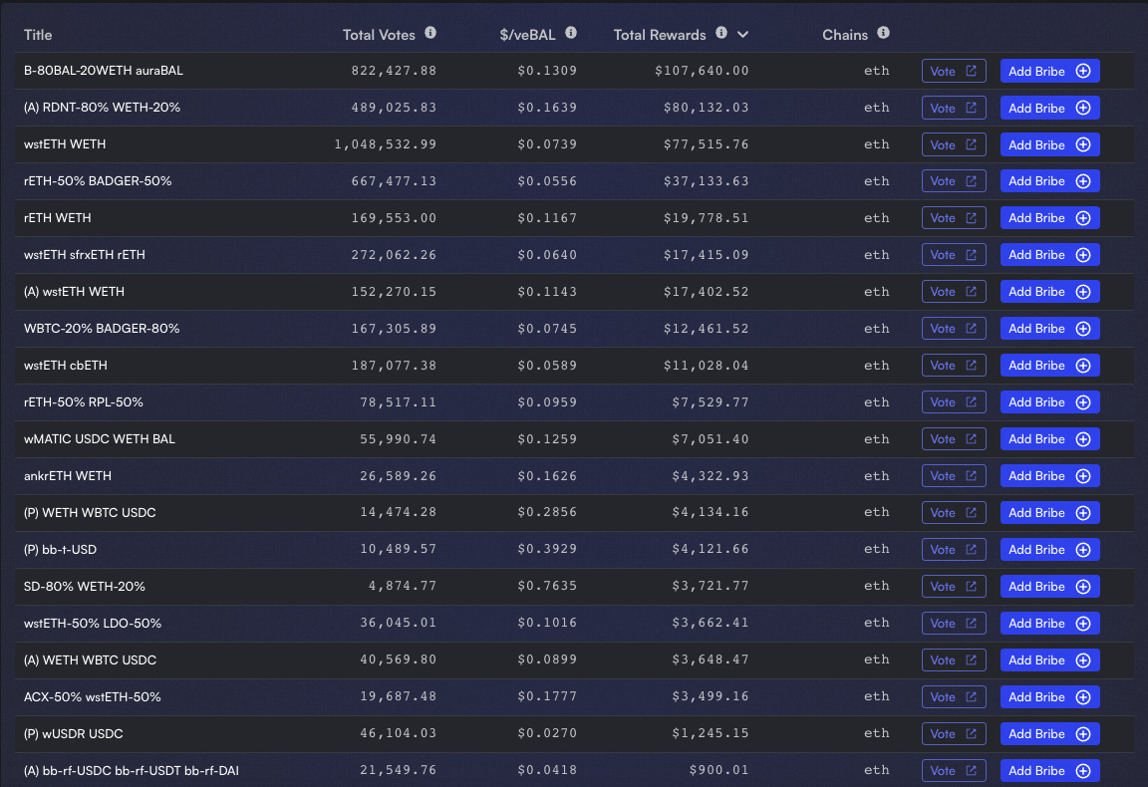Add Bribe to (A) bb-rf-USDC bb-rf-USDT bb-rf-DAI
Screen dimensions: 1148x787
1050,770
